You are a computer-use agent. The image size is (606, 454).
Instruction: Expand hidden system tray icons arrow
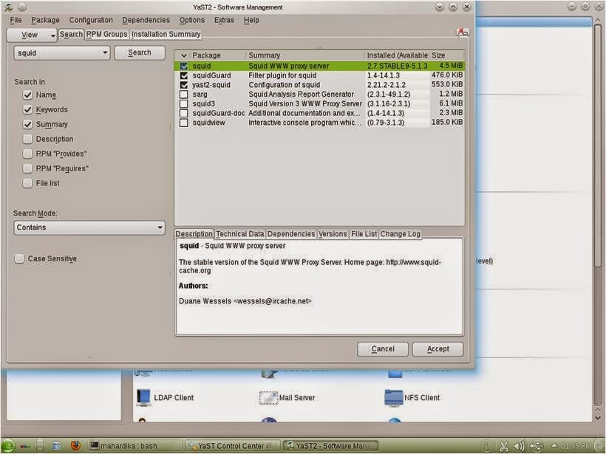click(x=554, y=446)
